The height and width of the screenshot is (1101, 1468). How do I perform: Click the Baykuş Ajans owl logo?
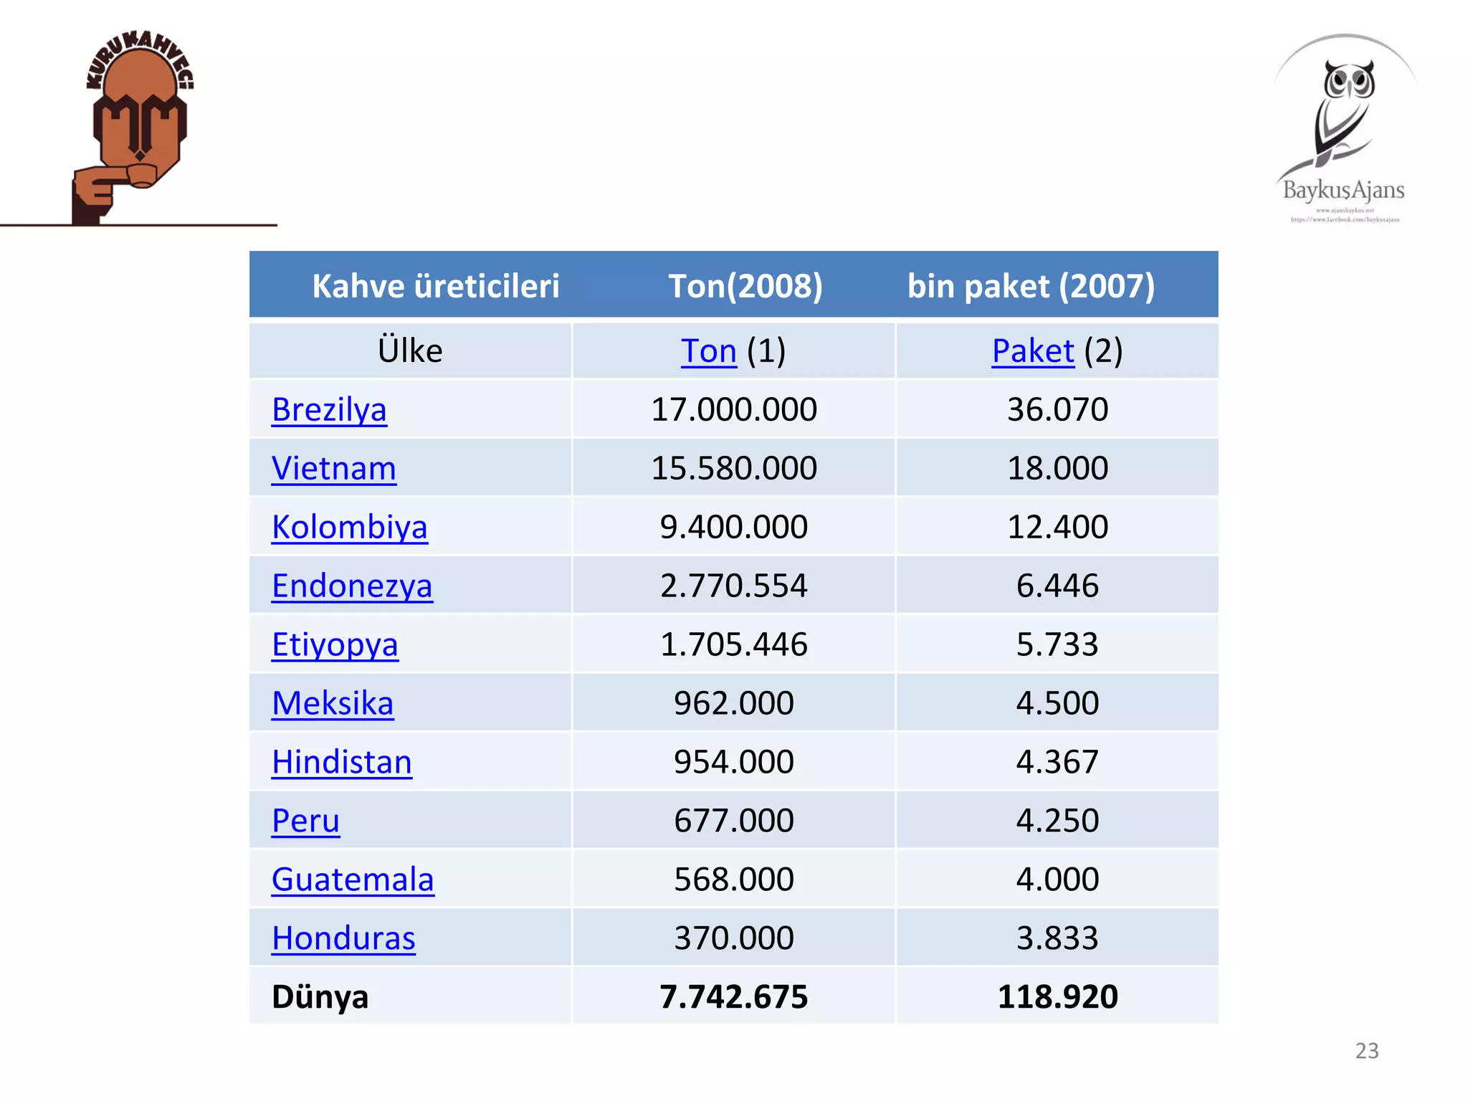(1345, 129)
